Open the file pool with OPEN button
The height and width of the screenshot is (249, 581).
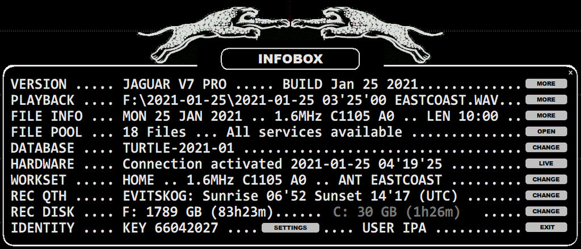[546, 132]
